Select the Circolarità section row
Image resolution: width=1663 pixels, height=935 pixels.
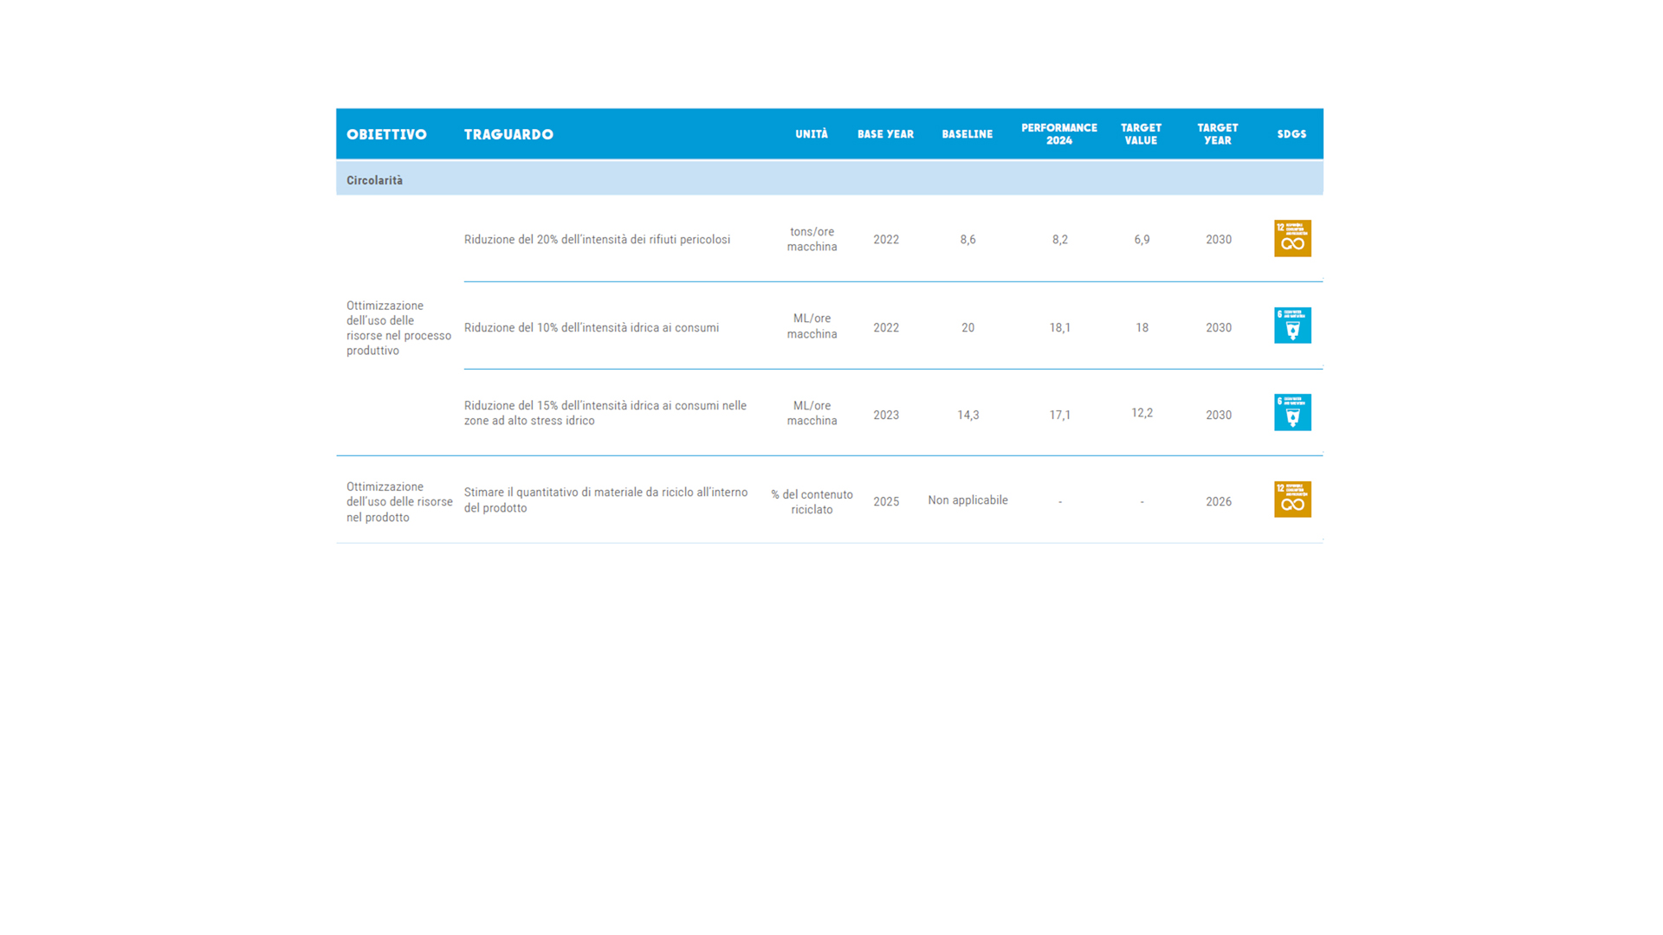click(830, 179)
